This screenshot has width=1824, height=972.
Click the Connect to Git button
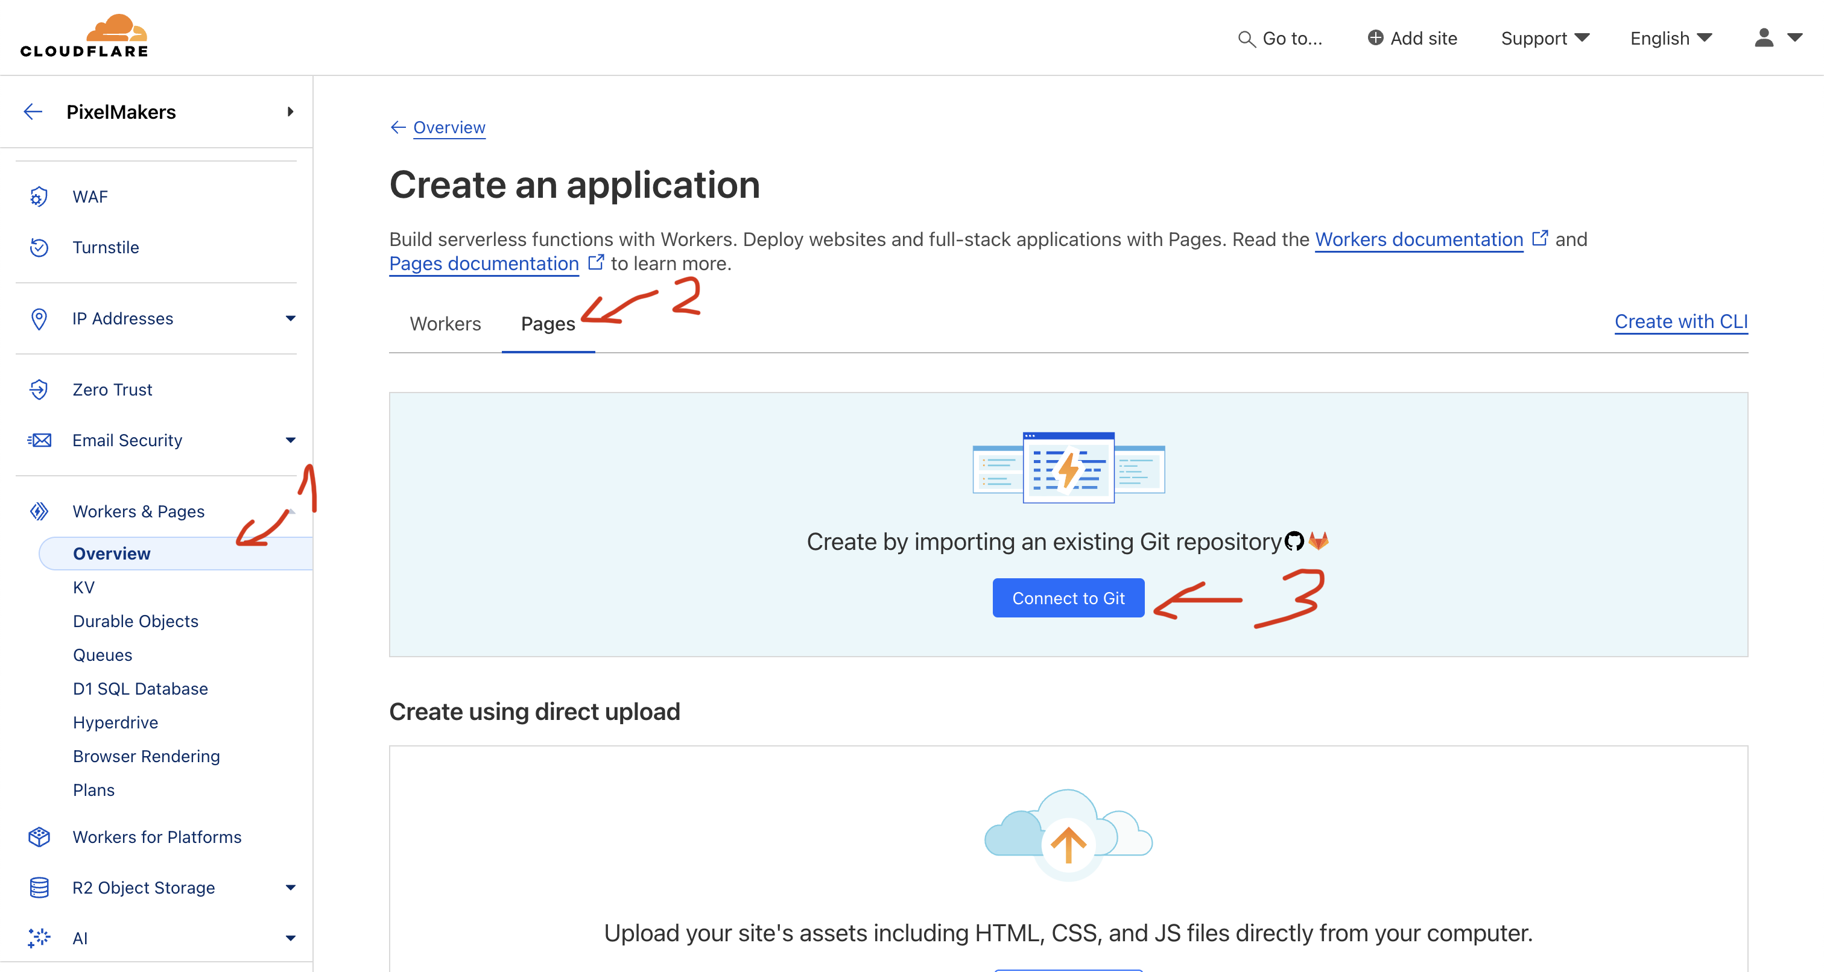click(1068, 598)
